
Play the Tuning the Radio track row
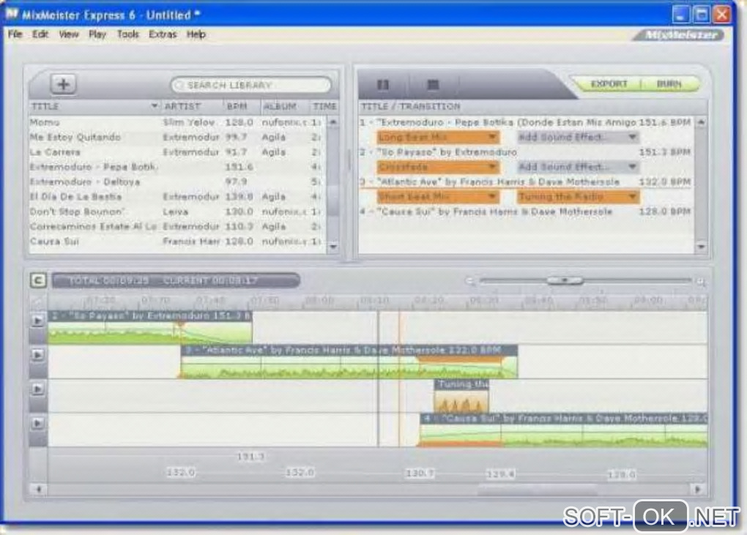[37, 389]
